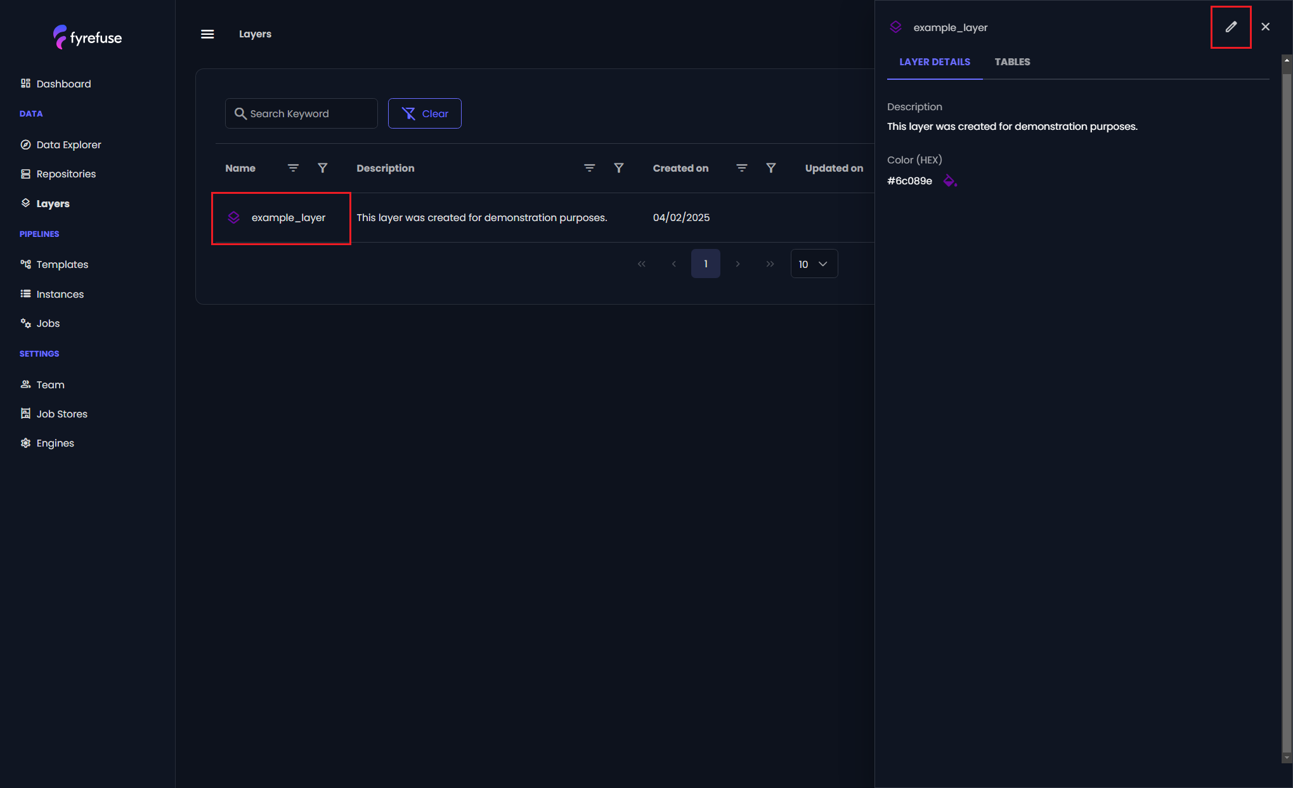The image size is (1293, 788).
Task: Go to next page
Action: 737,264
